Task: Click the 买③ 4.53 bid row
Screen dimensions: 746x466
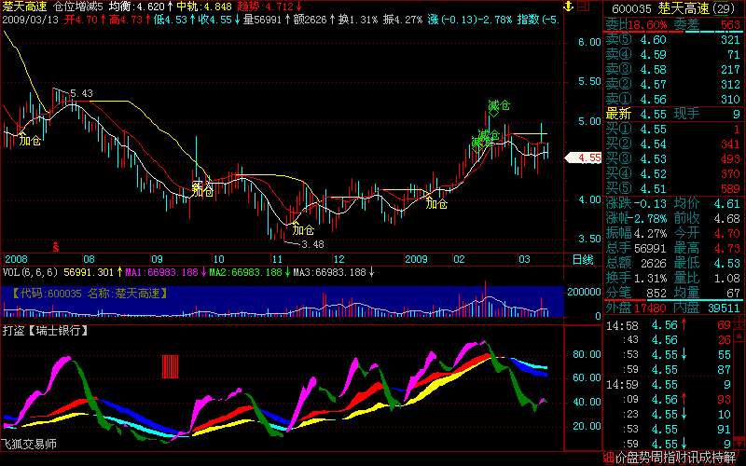Action: click(x=672, y=158)
